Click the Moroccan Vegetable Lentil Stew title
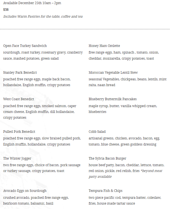The width and height of the screenshot is (170, 209). coord(113,73)
